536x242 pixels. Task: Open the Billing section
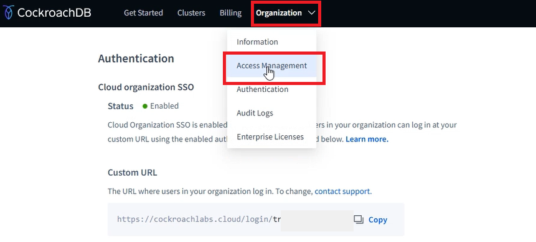point(230,13)
